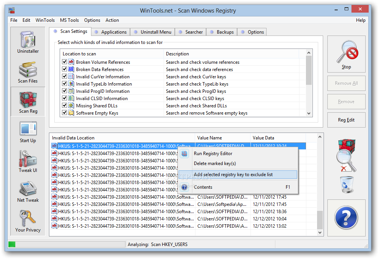Click the Invalid ProgID Information row icon
This screenshot has width=379, height=259.
click(71, 91)
